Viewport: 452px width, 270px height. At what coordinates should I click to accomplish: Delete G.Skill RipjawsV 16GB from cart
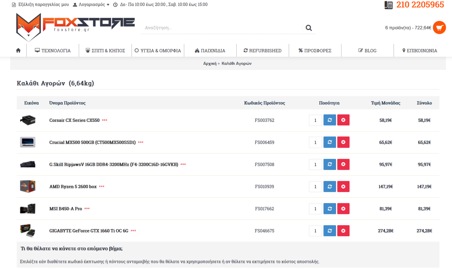[343, 164]
